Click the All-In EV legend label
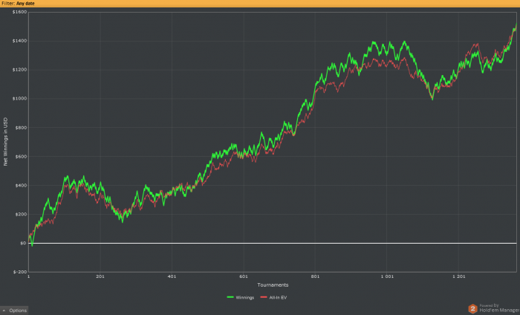The height and width of the screenshot is (315, 520). (x=278, y=297)
